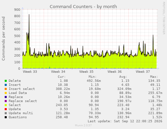Click the yellow Load Data legend swatch

tap(6, 93)
